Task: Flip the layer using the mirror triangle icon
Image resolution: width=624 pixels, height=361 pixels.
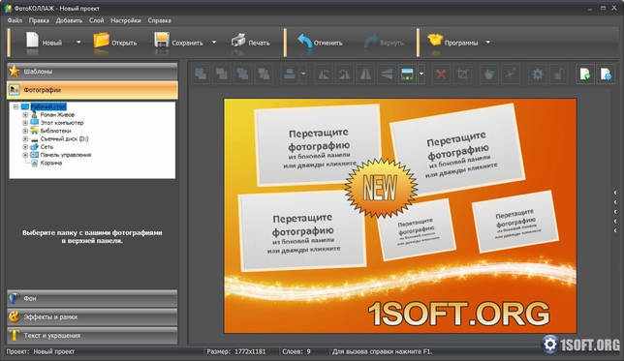Action: [365, 74]
